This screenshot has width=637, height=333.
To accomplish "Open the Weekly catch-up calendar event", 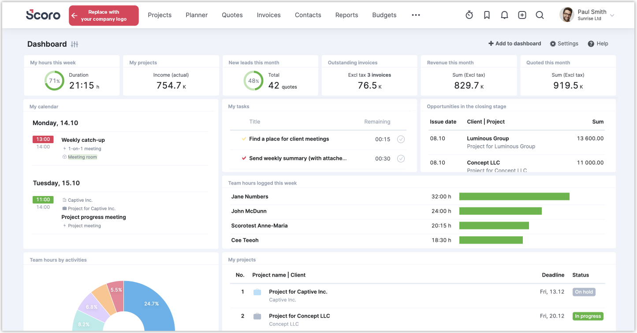I will click(x=83, y=140).
